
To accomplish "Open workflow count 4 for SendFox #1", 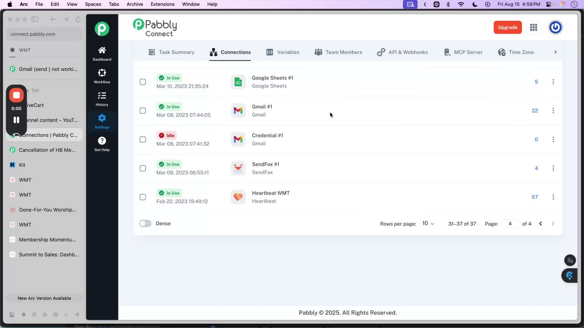I will tap(536, 168).
